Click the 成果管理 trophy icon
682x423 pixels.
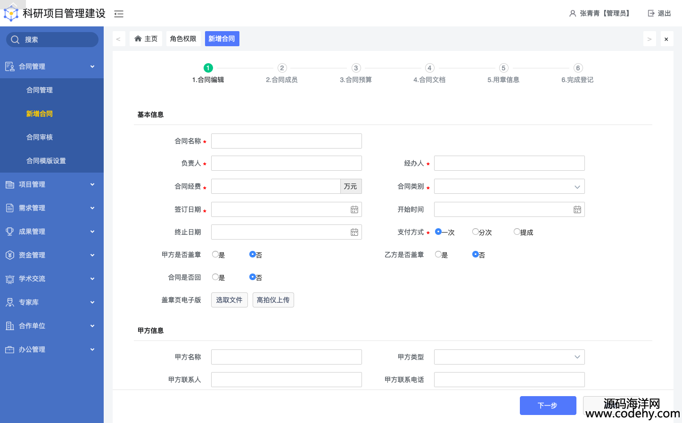coord(10,232)
